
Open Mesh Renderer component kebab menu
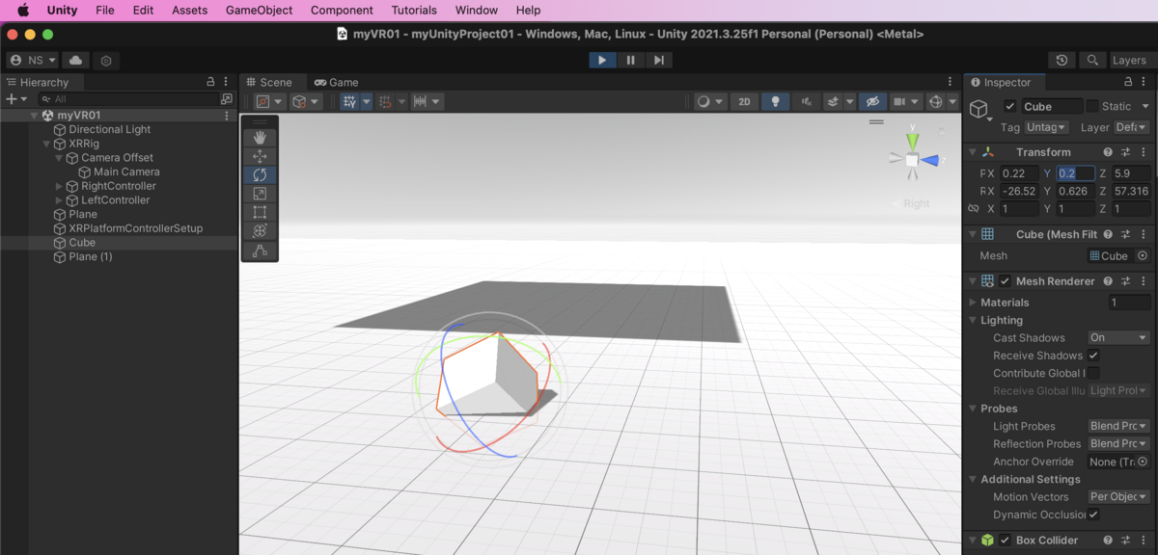pyautogui.click(x=1143, y=281)
